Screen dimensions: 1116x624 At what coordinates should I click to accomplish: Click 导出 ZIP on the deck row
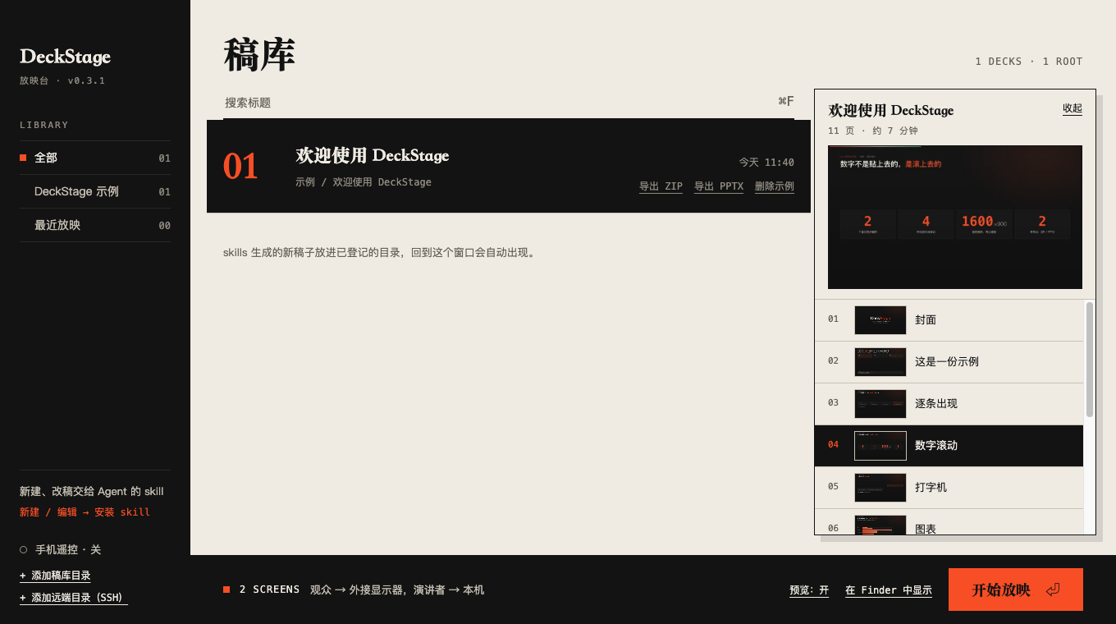661,186
